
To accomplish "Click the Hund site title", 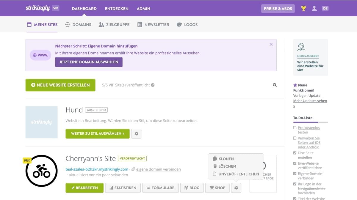I will [74, 110].
